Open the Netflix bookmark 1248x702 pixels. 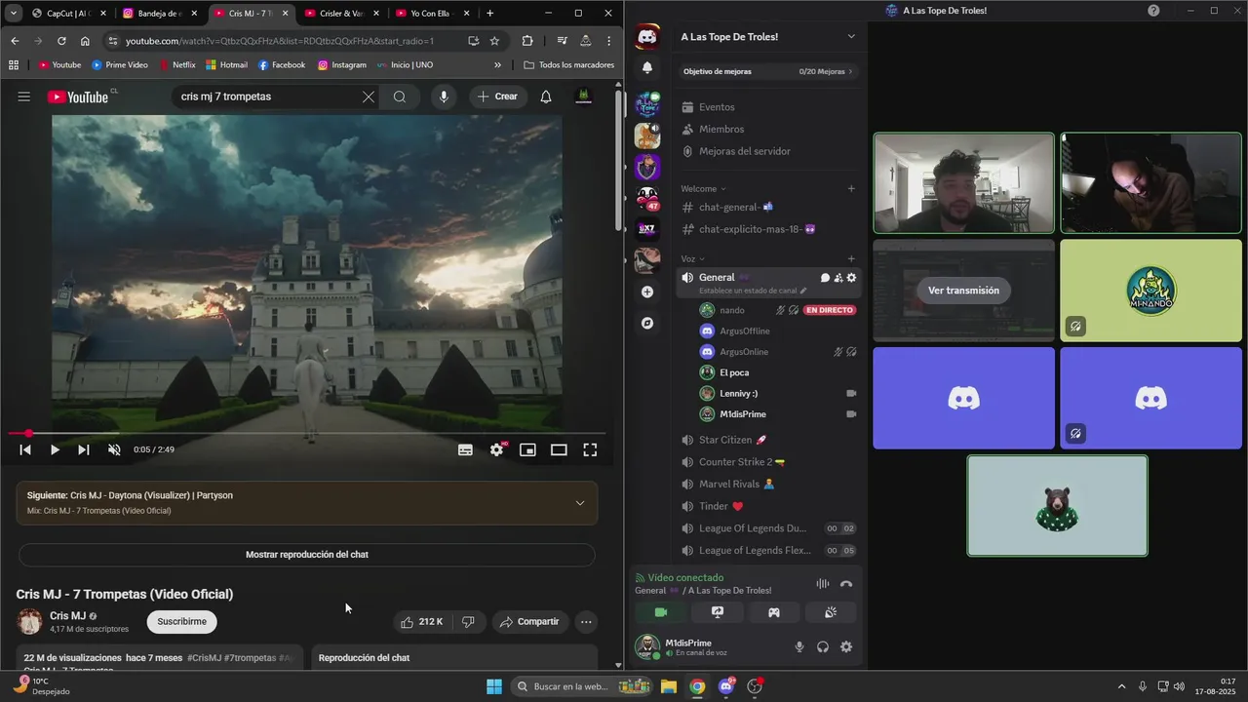pos(176,65)
